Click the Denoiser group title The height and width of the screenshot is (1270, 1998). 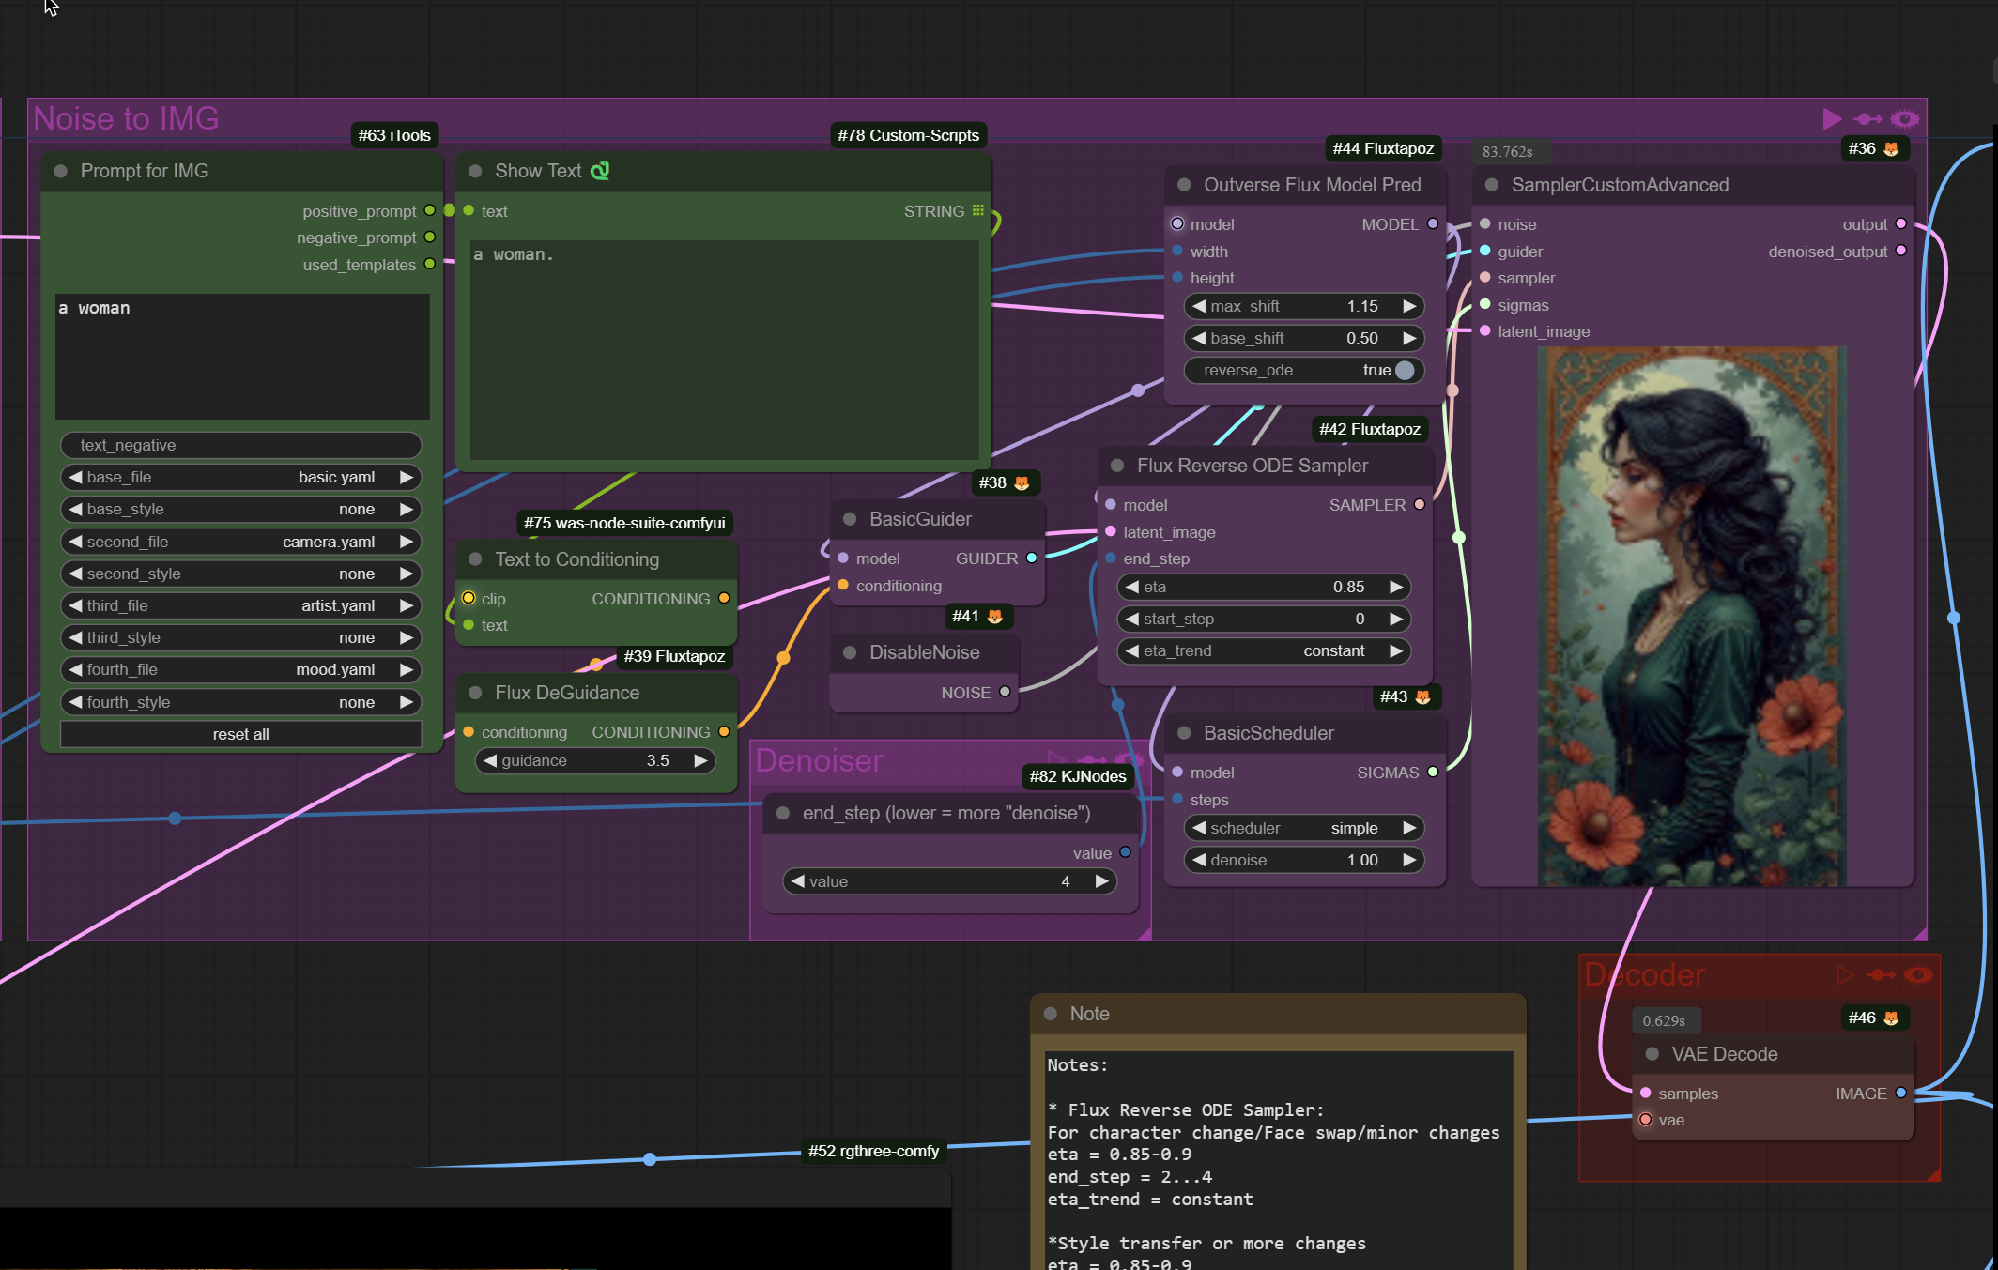click(x=819, y=760)
